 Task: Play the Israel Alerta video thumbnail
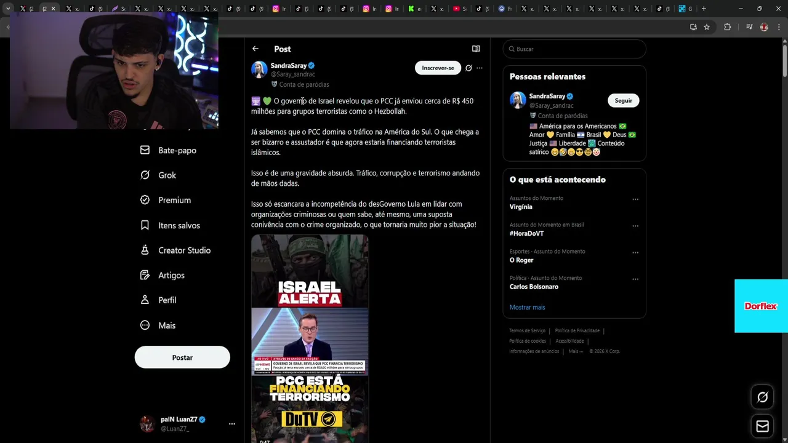coord(310,338)
